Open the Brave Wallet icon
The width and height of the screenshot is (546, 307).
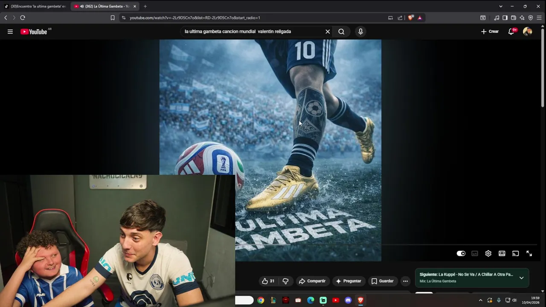pos(514,18)
